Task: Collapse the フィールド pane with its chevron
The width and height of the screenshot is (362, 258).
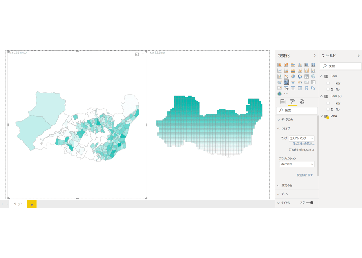Action: coord(358,56)
